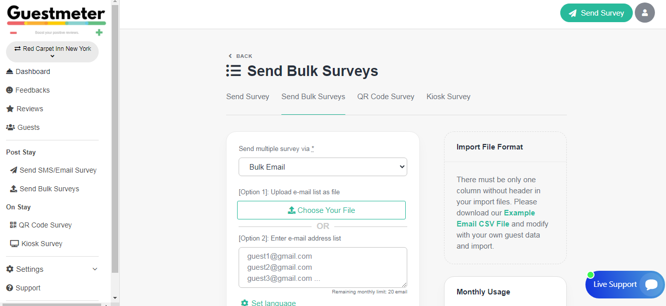Switch to the Kiosk Survey tab
The height and width of the screenshot is (306, 666).
tap(448, 97)
